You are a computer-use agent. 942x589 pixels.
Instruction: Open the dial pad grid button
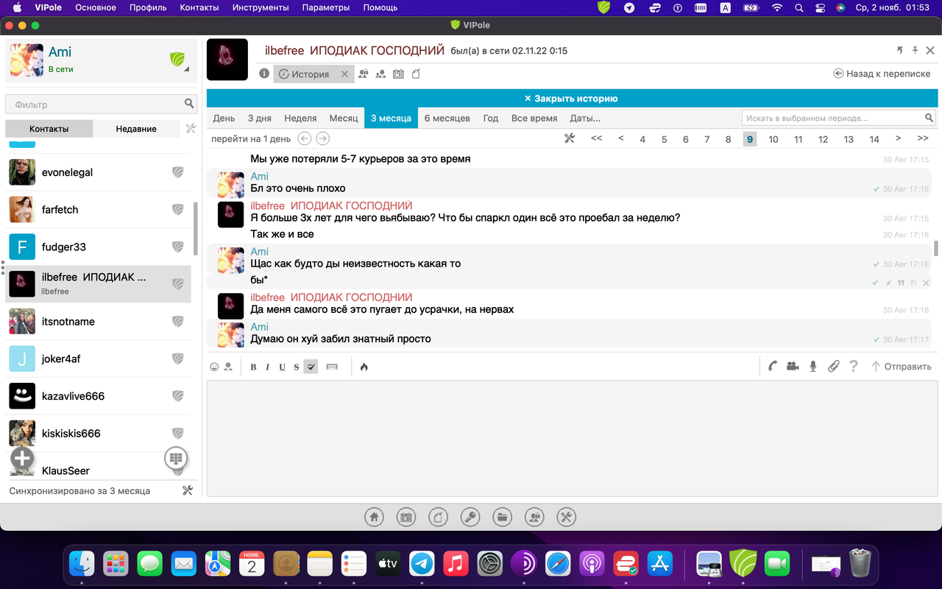click(x=175, y=458)
